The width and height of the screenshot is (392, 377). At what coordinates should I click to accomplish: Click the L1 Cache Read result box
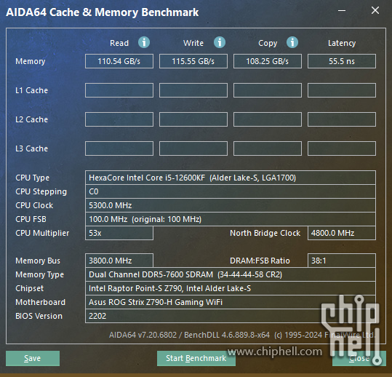click(119, 90)
